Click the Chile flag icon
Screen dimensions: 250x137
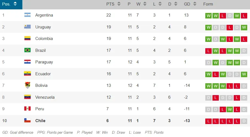27,120
